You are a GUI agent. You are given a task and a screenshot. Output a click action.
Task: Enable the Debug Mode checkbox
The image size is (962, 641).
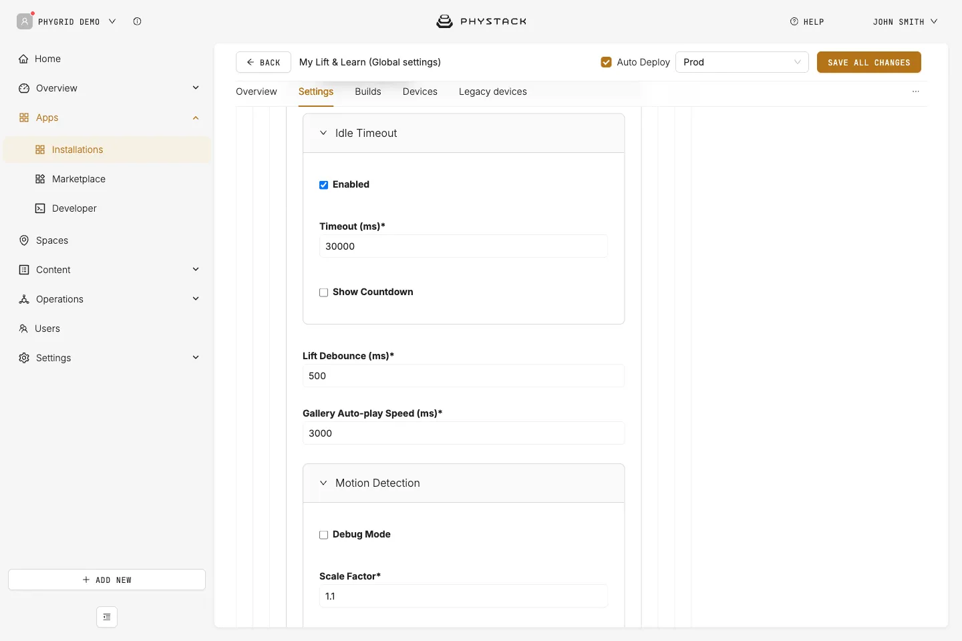(x=324, y=535)
